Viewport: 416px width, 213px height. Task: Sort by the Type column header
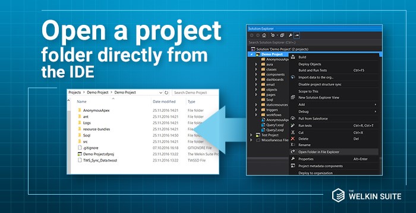191,102
